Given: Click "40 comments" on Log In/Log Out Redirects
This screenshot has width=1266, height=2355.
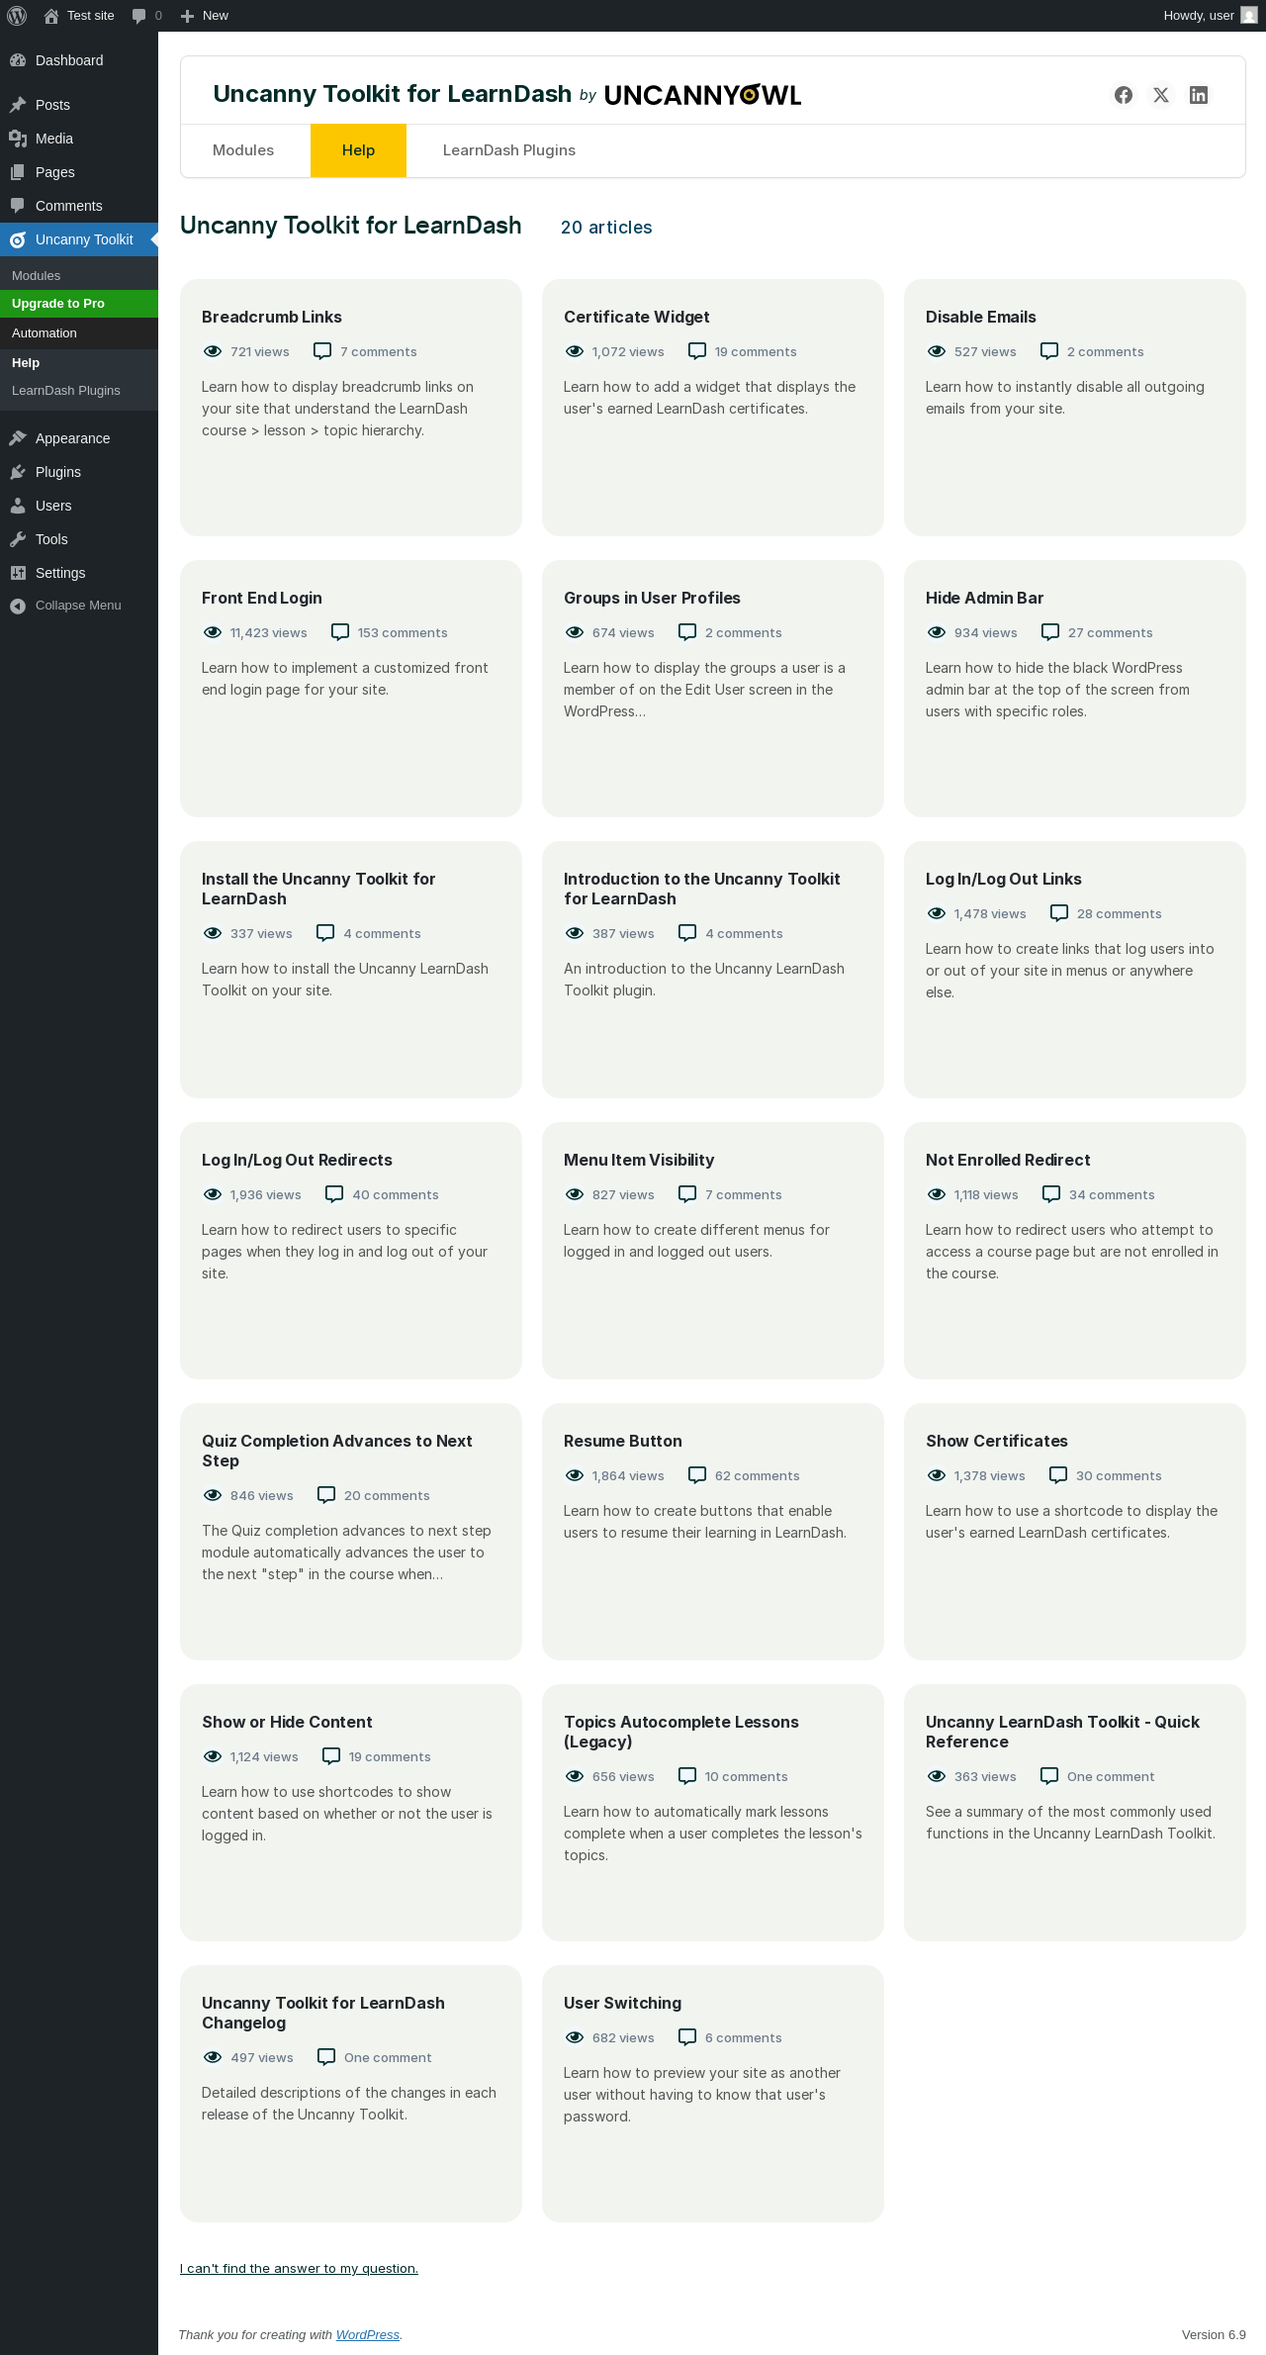Looking at the screenshot, I should pos(396,1194).
